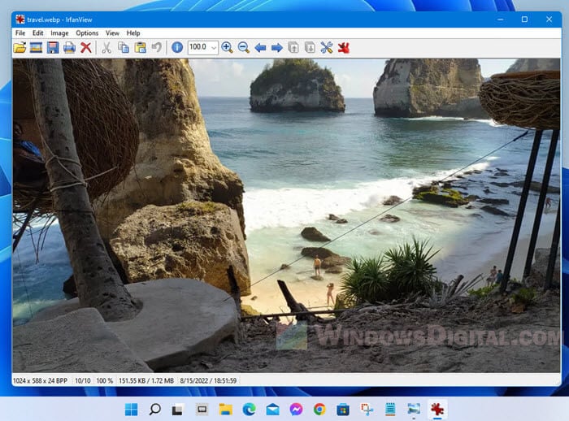This screenshot has height=421, width=569.
Task: Open the Image menu
Action: point(59,33)
